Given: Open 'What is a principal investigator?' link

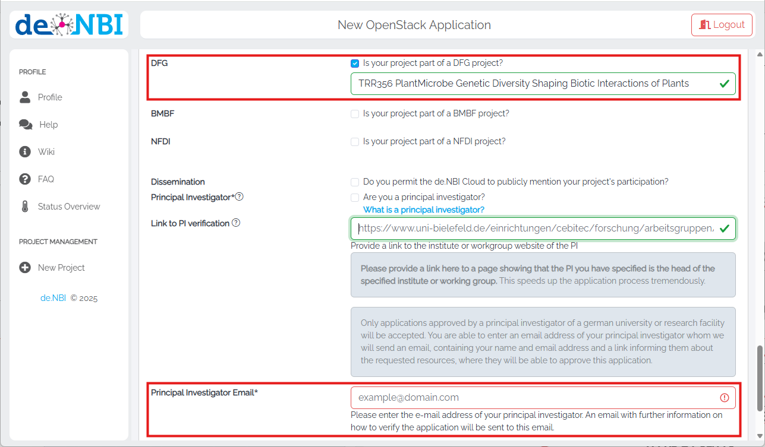Looking at the screenshot, I should (424, 210).
